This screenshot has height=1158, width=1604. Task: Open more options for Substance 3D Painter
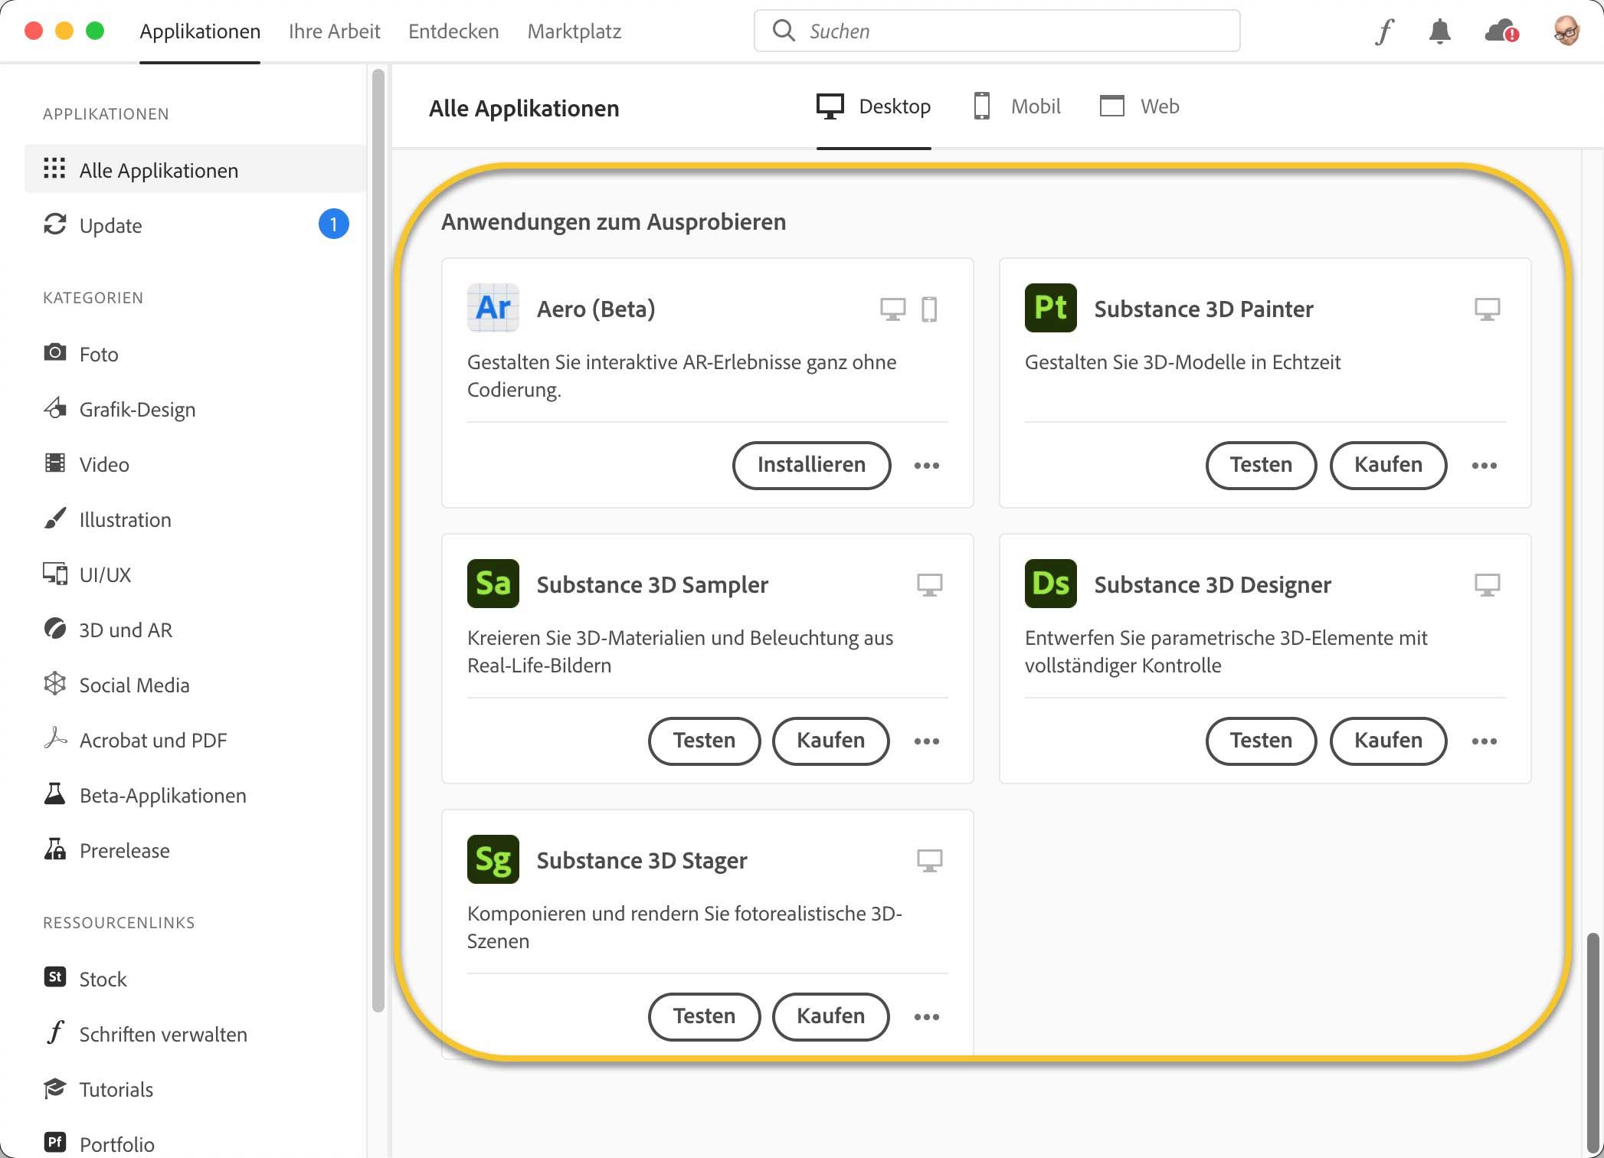pos(1484,466)
